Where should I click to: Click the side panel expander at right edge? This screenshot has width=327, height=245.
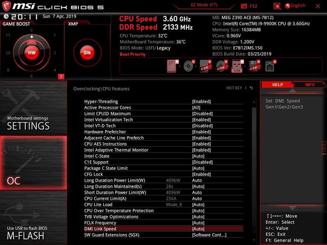tap(323, 148)
